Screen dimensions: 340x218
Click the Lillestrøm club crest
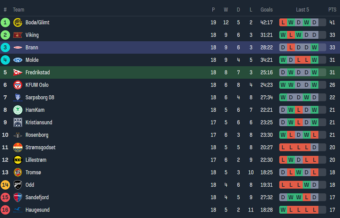(18, 160)
